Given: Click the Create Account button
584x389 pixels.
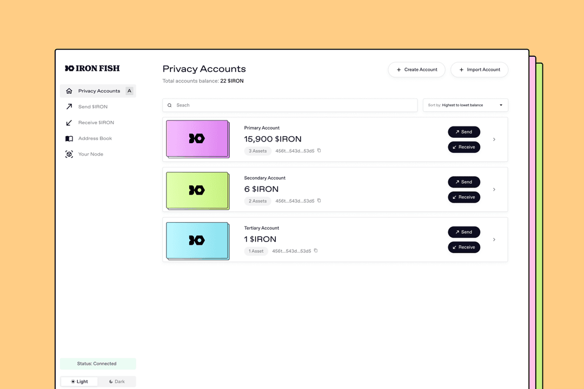Looking at the screenshot, I should [416, 70].
